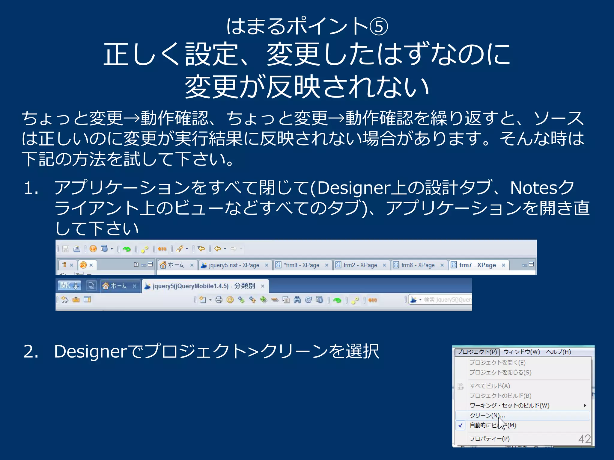Click the orange 010 build icon in Designer
The height and width of the screenshot is (460, 614).
click(162, 249)
